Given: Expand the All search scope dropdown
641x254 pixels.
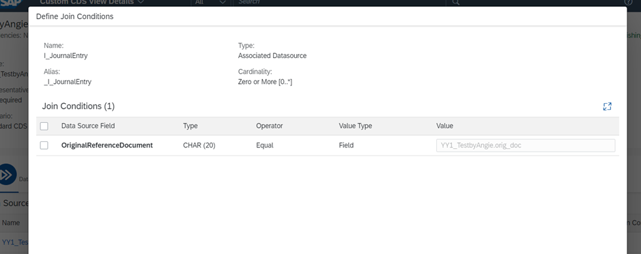Looking at the screenshot, I should pos(210,3).
